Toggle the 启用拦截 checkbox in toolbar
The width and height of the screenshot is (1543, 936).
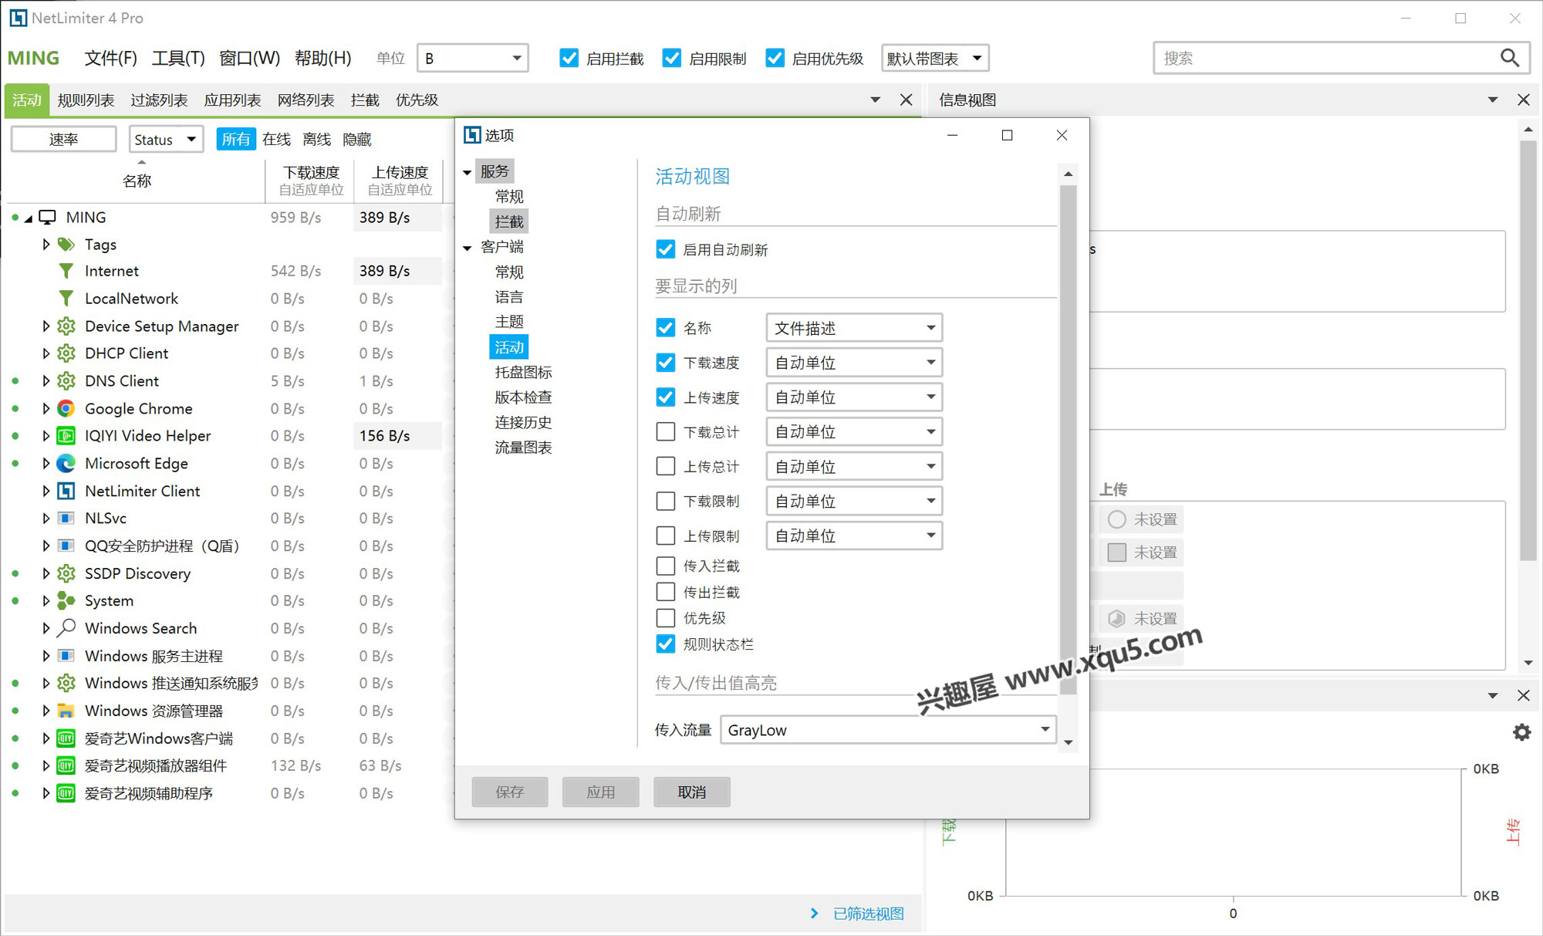(x=569, y=58)
